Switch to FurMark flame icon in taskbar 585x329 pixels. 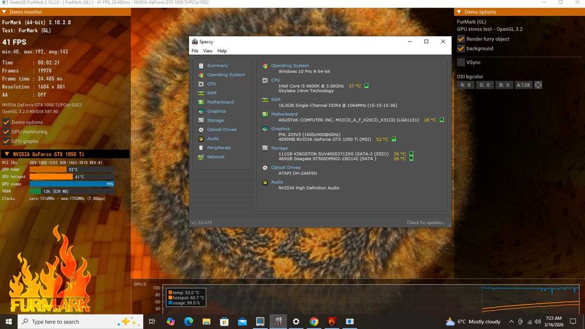[332, 321]
